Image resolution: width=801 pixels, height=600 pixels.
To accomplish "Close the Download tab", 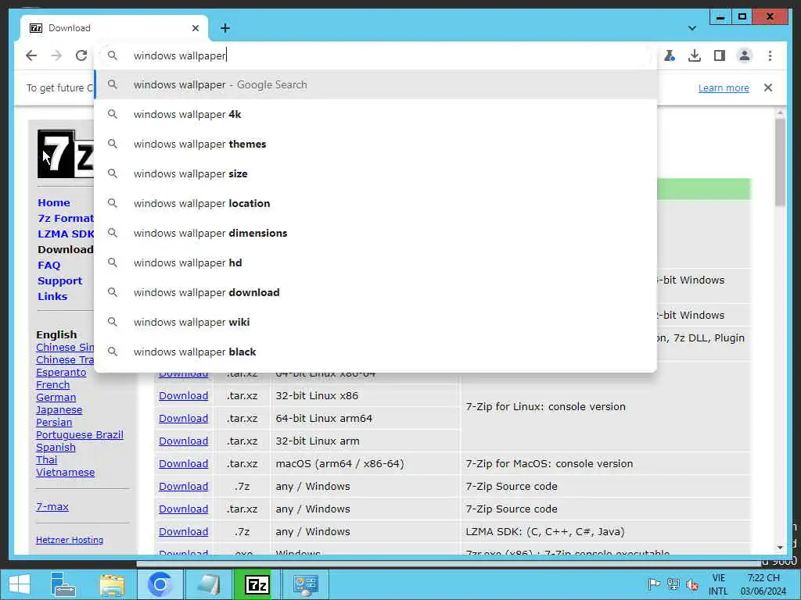I will coord(195,28).
